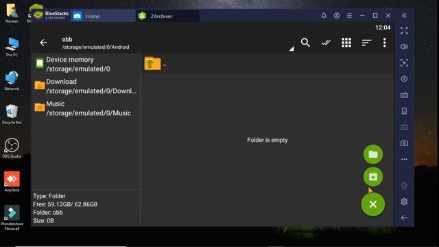Click the 'Folder: obb' info text
This screenshot has width=439, height=247.
(x=48, y=213)
